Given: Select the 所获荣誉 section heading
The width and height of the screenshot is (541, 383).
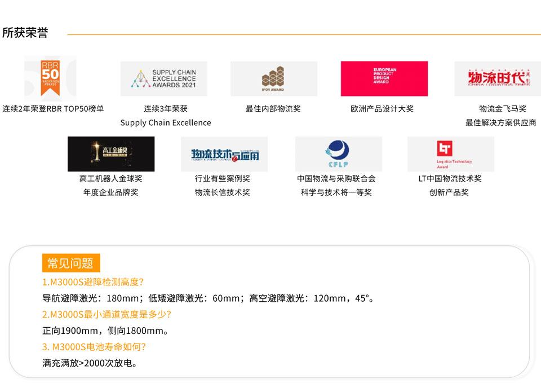Looking at the screenshot, I should point(25,33).
